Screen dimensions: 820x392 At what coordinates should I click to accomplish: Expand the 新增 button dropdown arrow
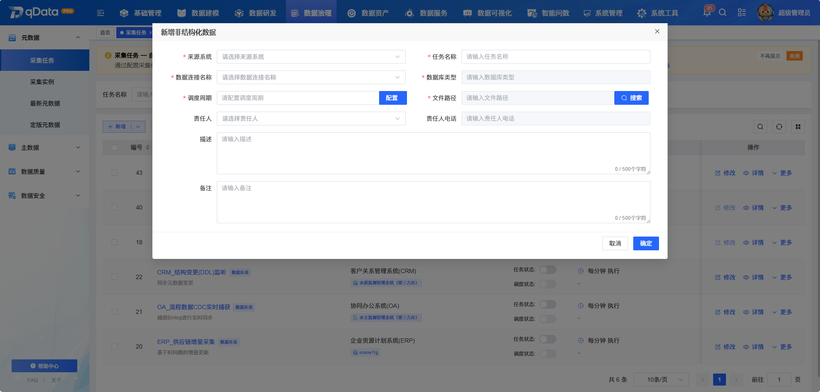tap(138, 127)
